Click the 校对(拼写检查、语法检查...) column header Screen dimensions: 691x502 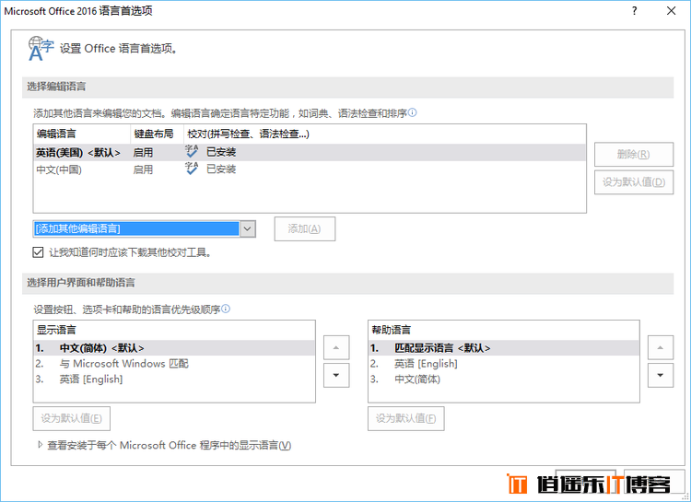[x=384, y=134]
